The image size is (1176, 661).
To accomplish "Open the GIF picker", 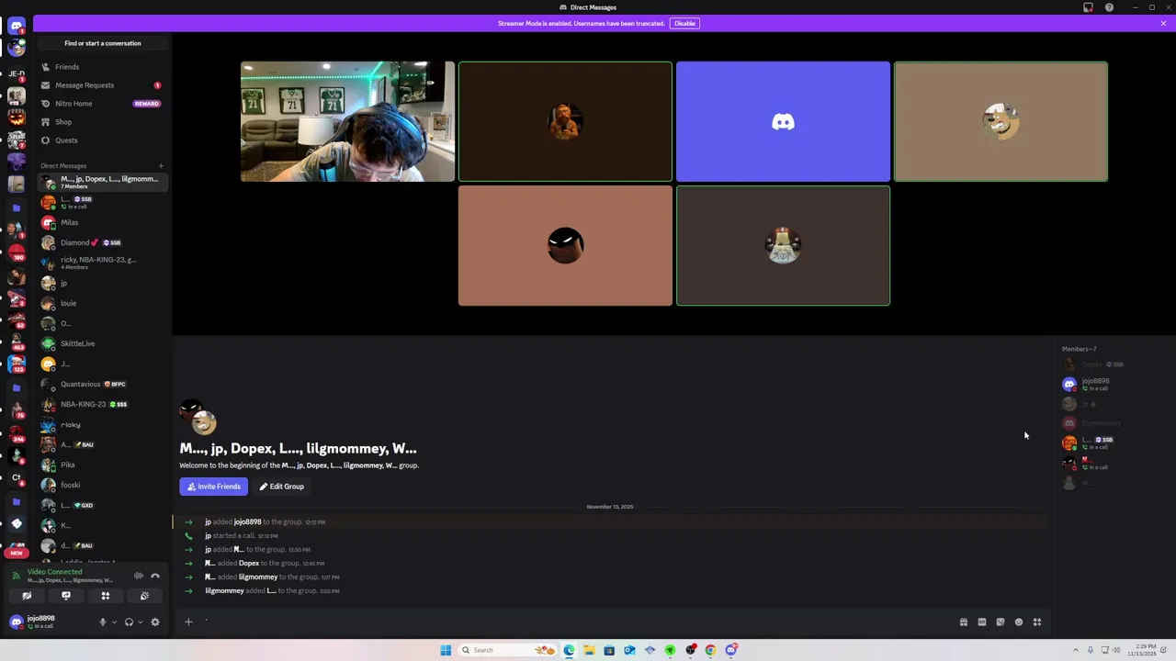I will click(x=982, y=622).
